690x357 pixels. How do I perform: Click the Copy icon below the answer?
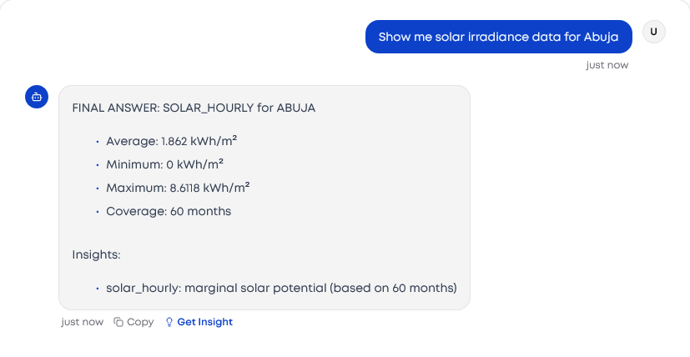coord(118,322)
